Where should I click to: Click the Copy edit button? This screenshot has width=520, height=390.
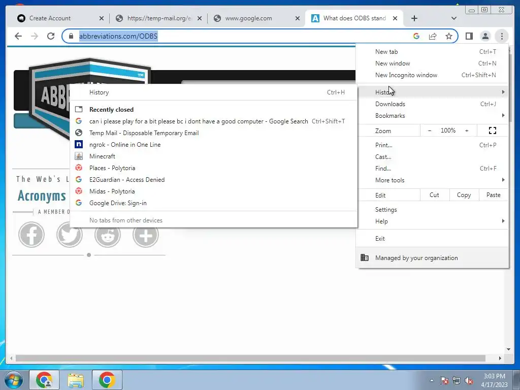point(464,195)
